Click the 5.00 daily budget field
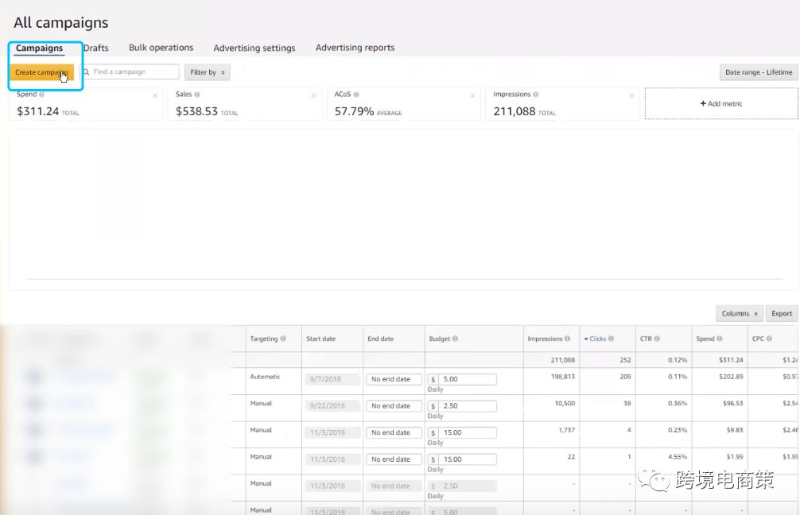The height and width of the screenshot is (515, 800). coord(468,379)
